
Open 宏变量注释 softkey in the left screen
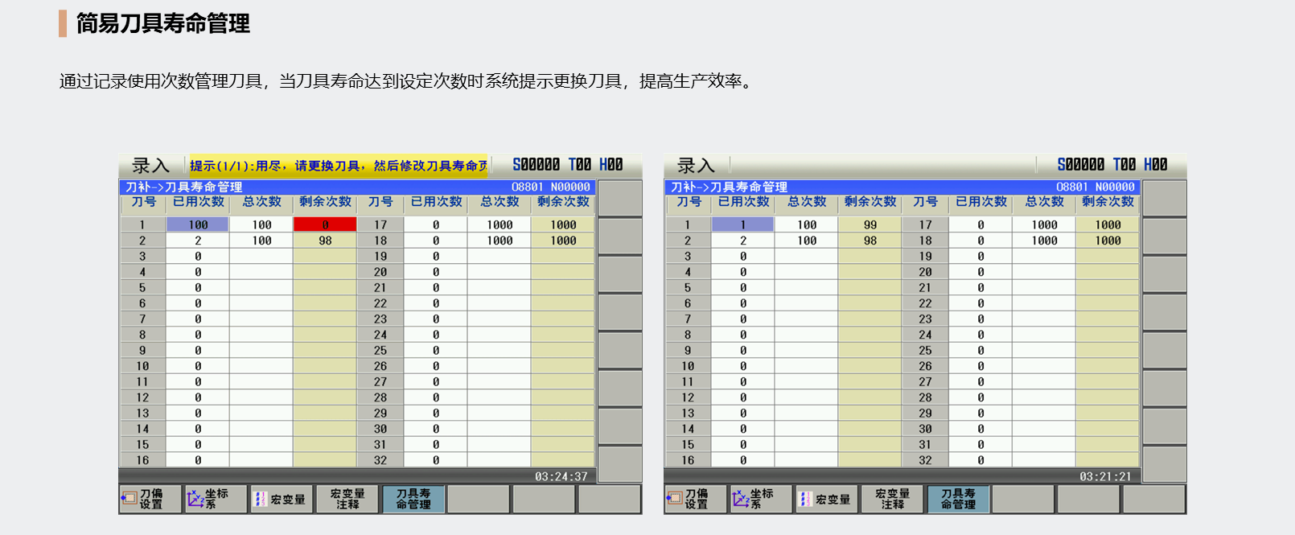[x=347, y=499]
